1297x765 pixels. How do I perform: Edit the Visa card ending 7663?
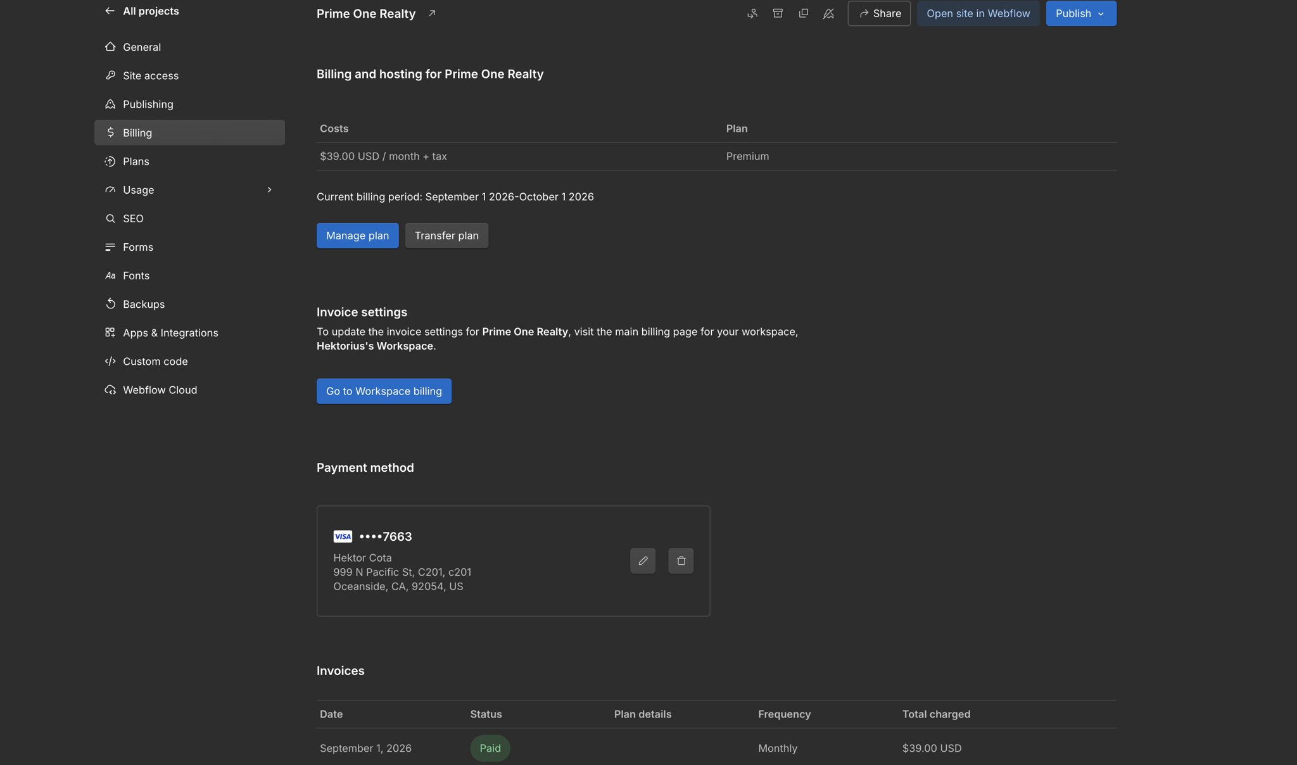643,561
